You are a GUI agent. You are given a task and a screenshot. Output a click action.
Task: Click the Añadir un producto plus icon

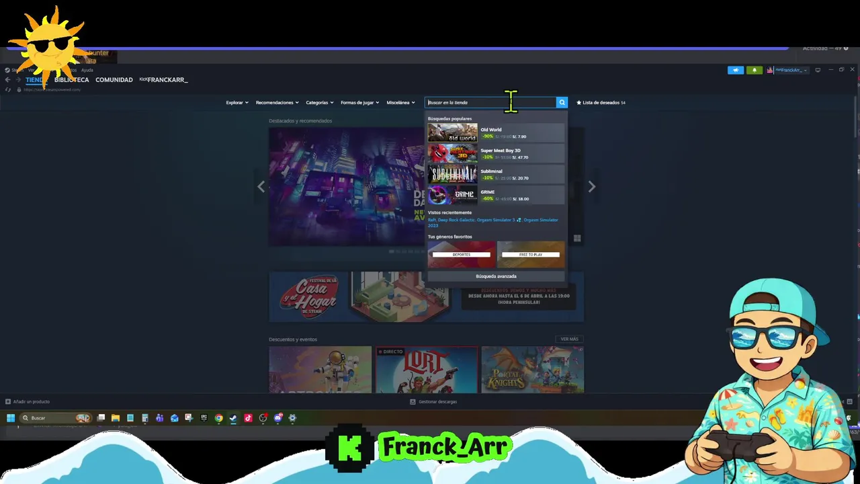point(8,401)
